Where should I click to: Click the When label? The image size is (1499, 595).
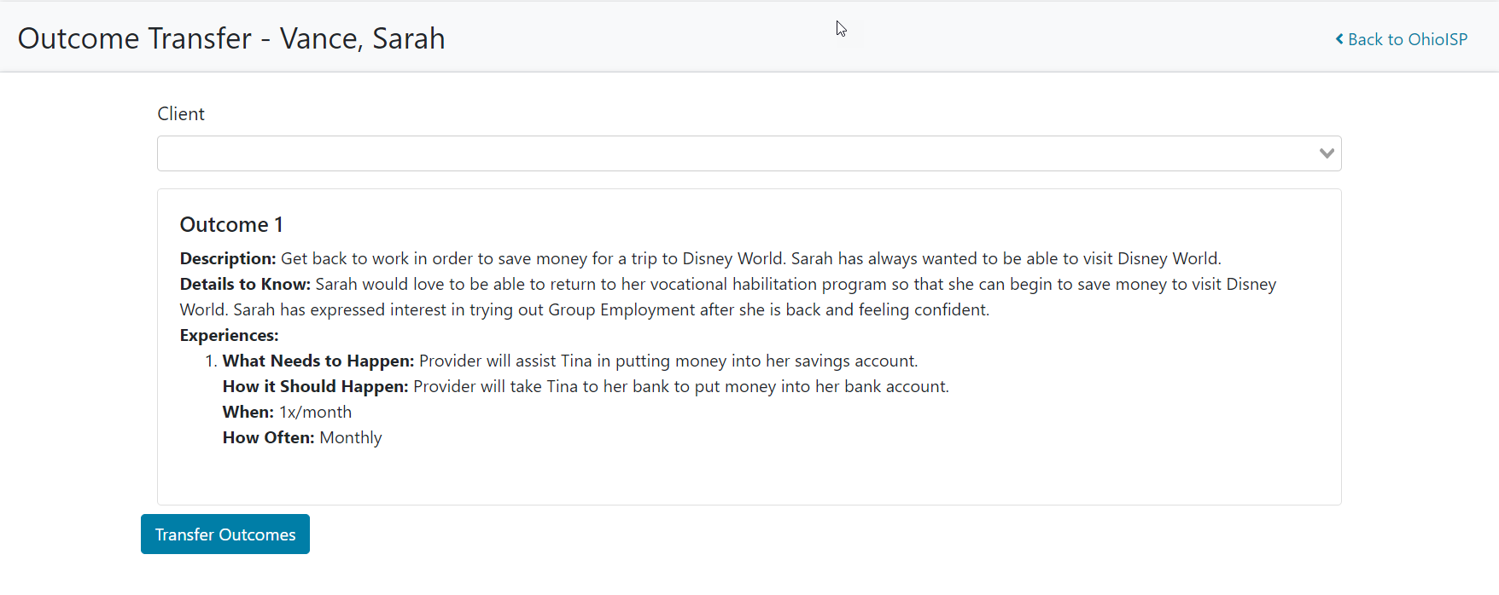248,412
